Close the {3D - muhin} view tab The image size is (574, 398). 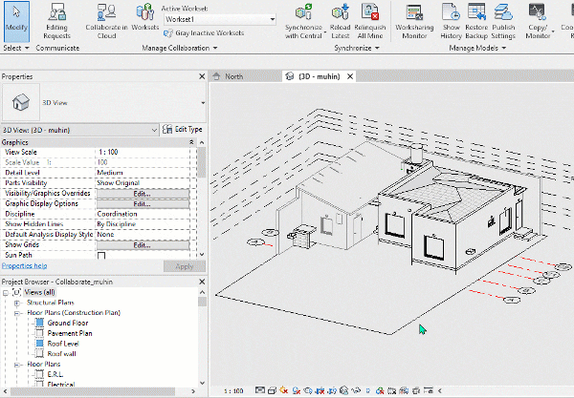350,76
